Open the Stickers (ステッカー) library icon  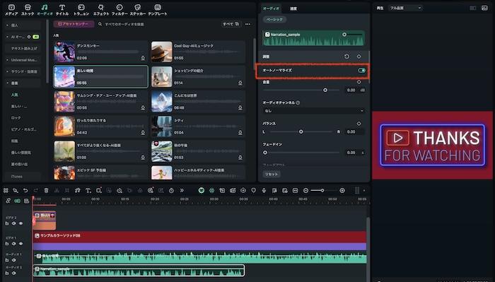point(138,9)
